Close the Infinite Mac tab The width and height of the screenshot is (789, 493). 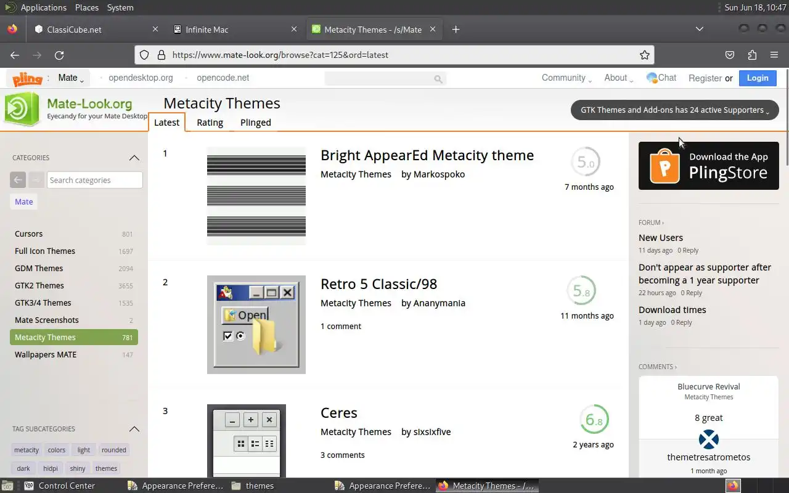[x=294, y=29]
